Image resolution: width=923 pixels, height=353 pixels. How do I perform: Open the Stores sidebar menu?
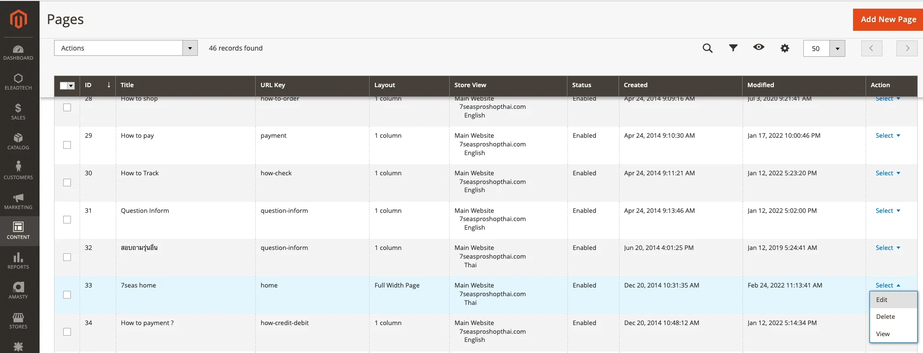18,321
